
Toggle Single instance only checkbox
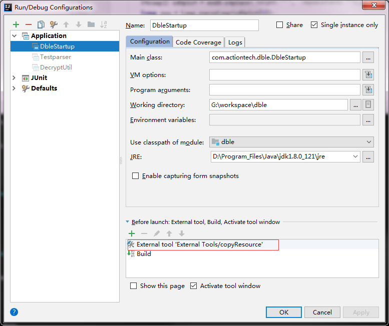[314, 25]
